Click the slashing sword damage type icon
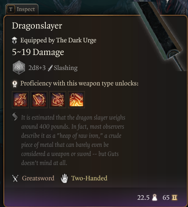 [50, 68]
